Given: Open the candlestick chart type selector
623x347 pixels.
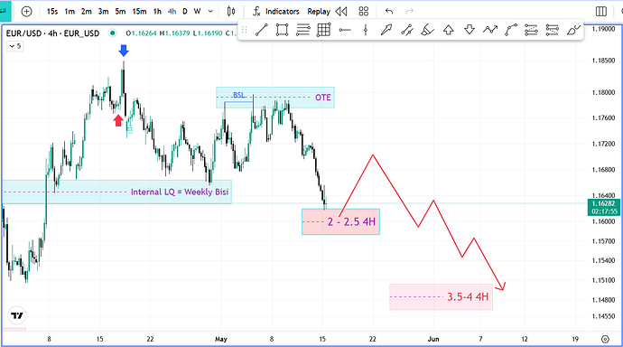Looking at the screenshot, I should pos(231,12).
